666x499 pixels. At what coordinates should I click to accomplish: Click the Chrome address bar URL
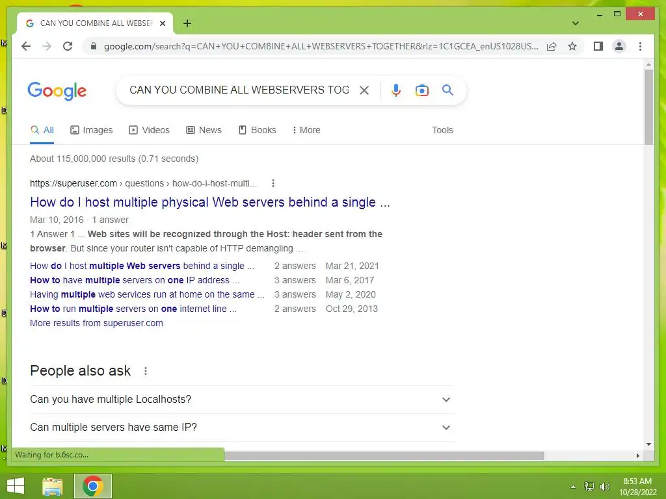[321, 46]
